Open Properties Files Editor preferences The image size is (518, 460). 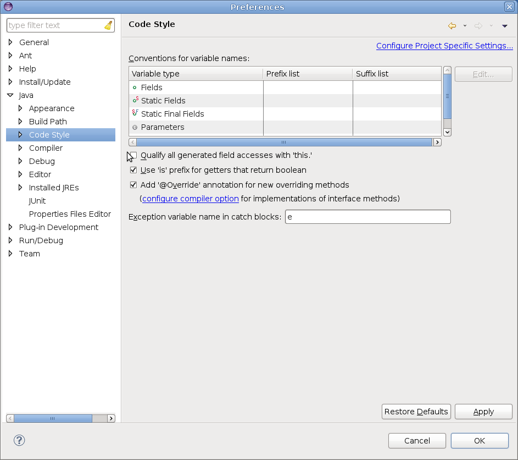tap(70, 214)
